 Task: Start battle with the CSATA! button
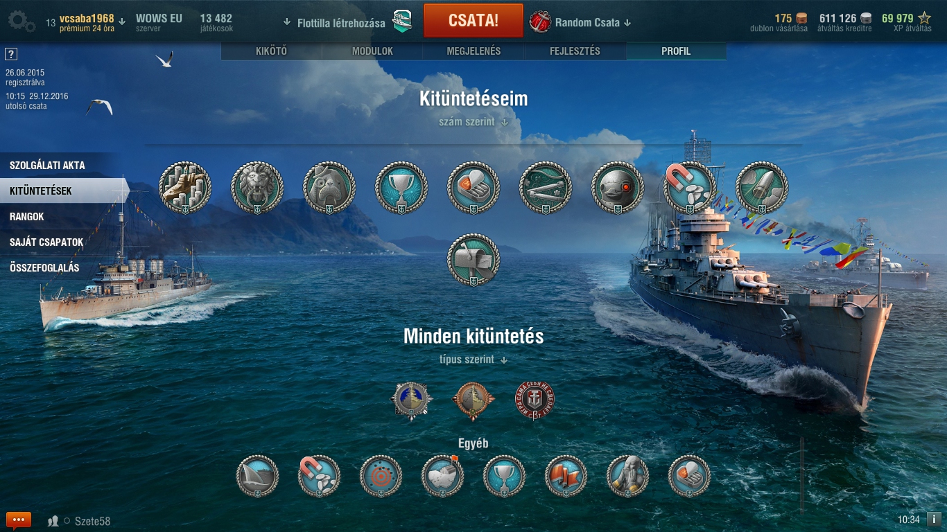[x=473, y=20]
